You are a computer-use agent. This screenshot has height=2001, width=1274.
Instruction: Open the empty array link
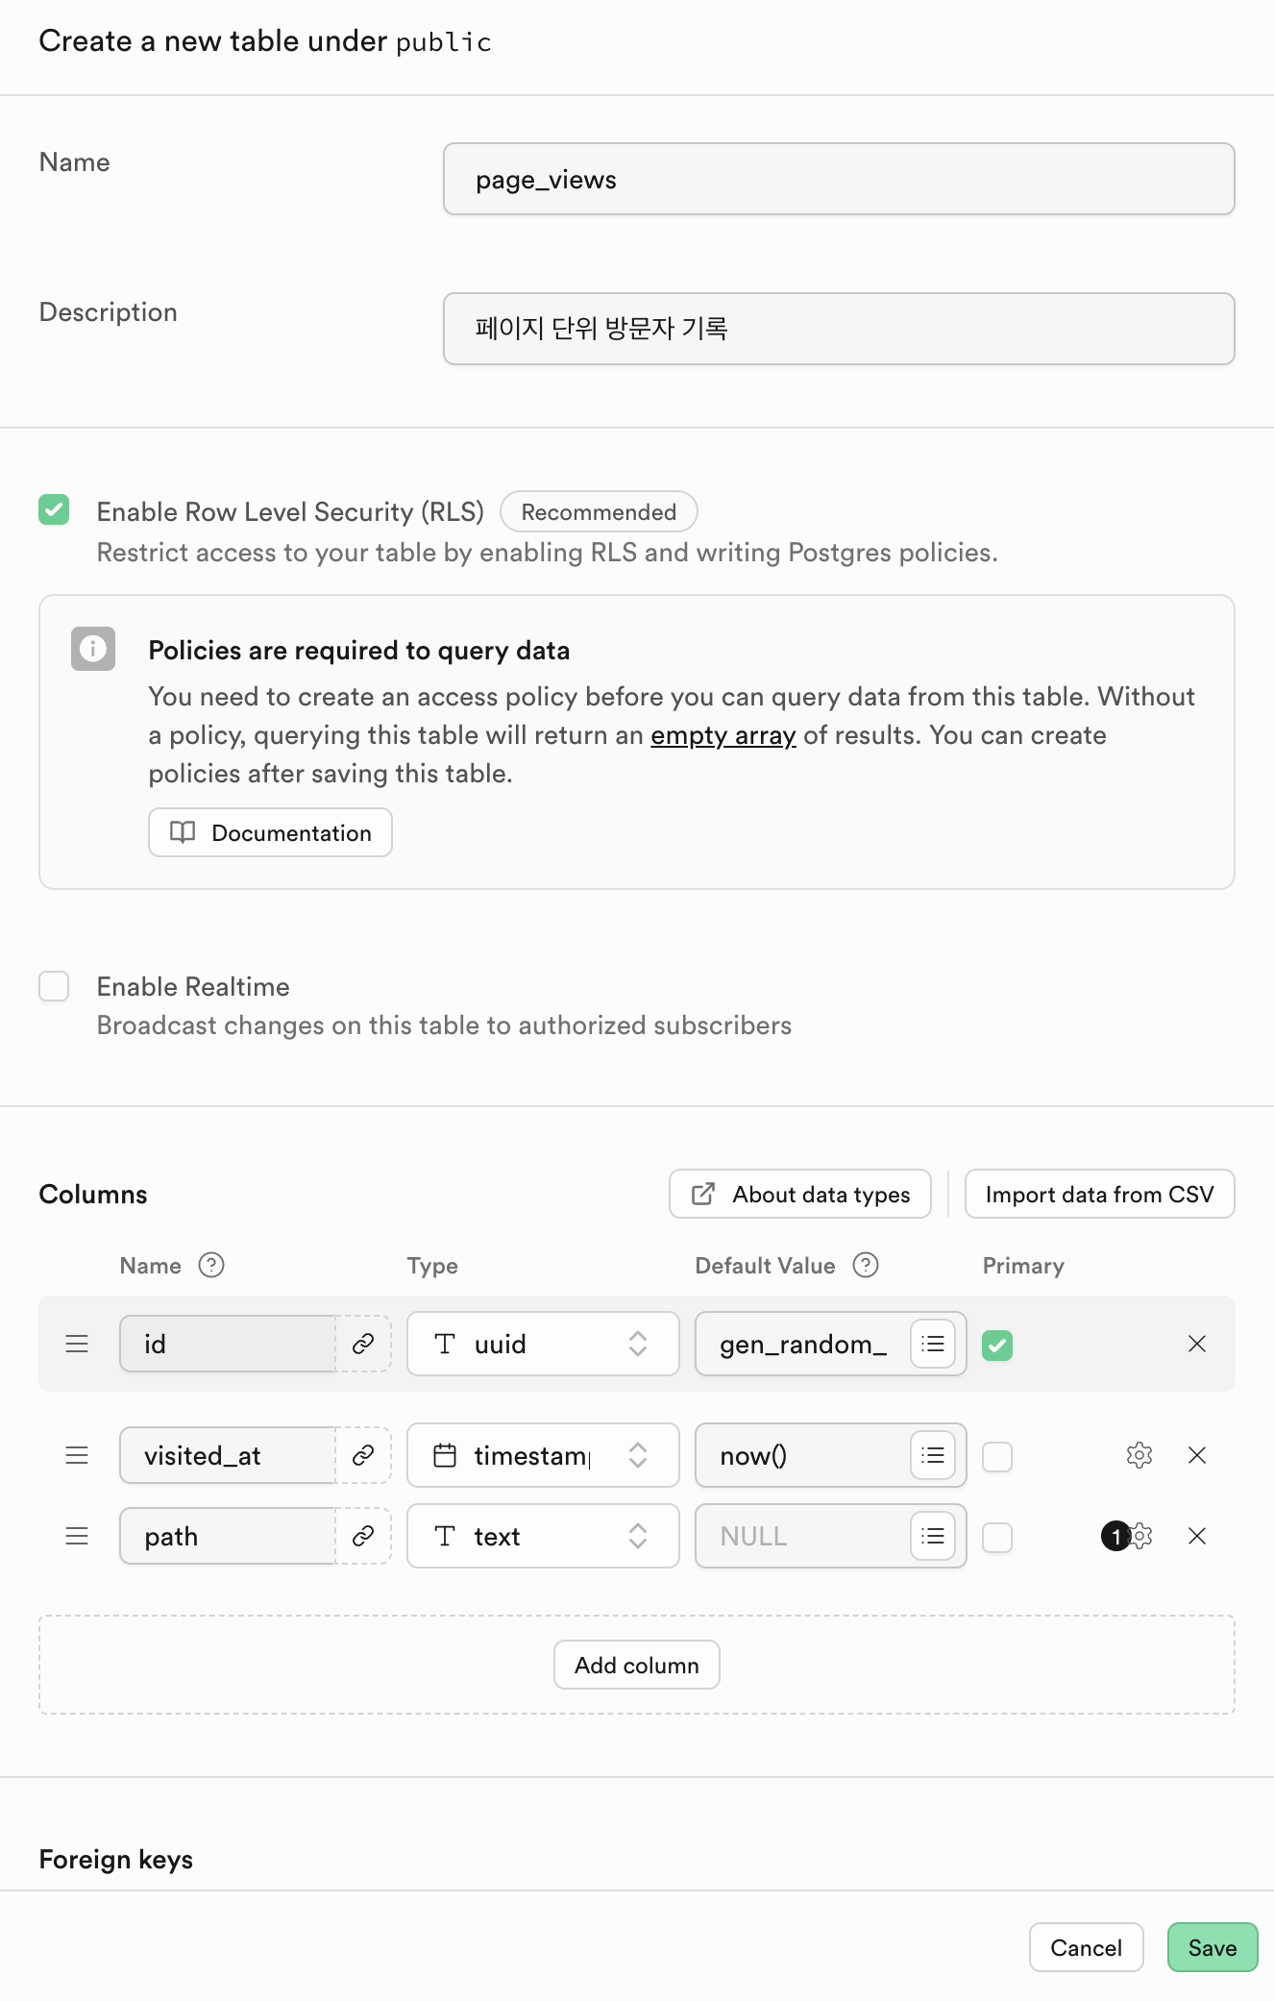click(723, 735)
